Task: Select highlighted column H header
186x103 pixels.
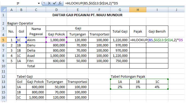Action: 138,10
